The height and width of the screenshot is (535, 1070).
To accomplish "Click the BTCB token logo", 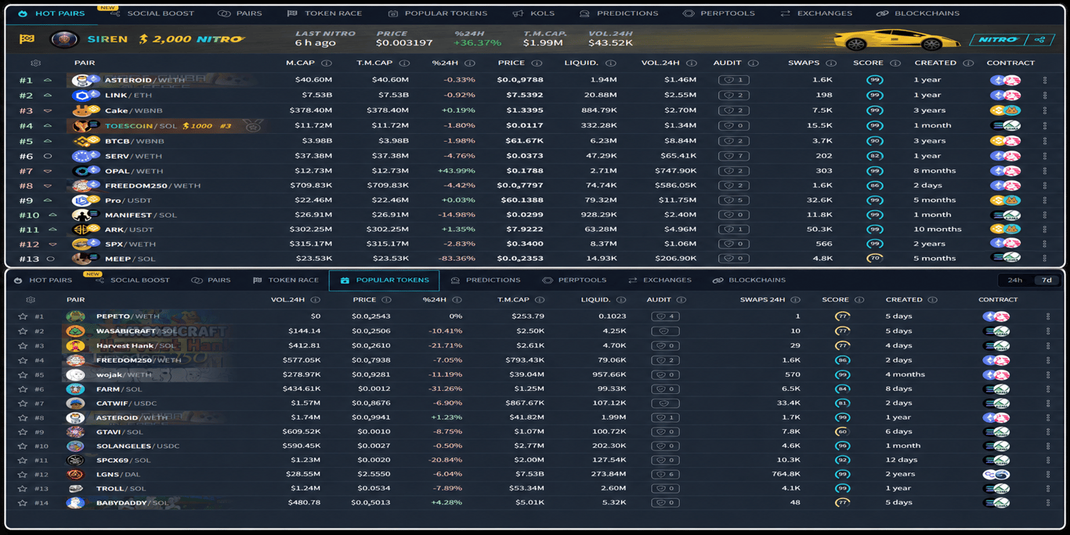I will (x=82, y=141).
